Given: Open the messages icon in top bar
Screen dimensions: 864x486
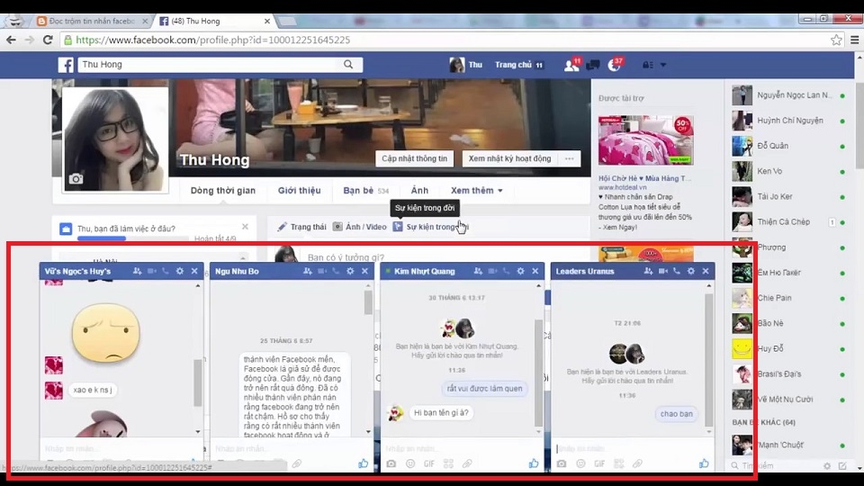Looking at the screenshot, I should pyautogui.click(x=593, y=65).
